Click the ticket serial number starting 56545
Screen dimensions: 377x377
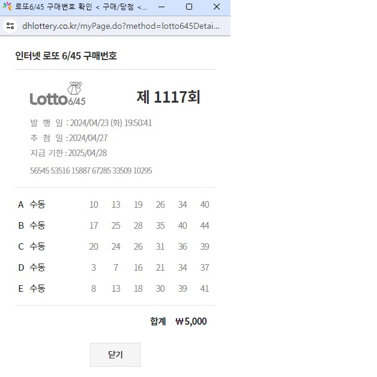pos(91,170)
